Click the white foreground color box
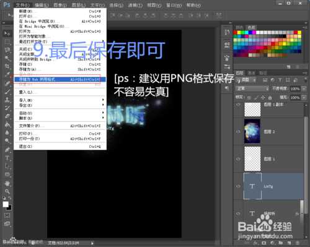310x247 pixels. coord(6,204)
